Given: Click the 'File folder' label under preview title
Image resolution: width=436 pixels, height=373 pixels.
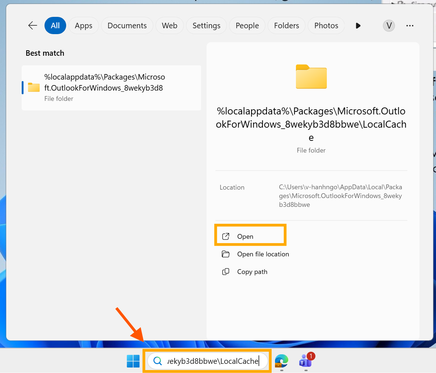Looking at the screenshot, I should click(x=311, y=150).
